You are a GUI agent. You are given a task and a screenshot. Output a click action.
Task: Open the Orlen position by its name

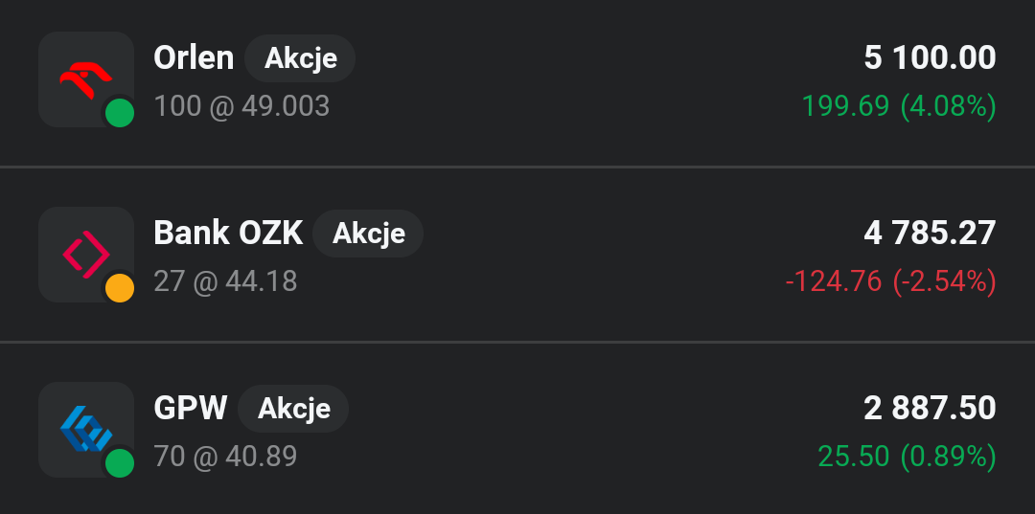(194, 57)
